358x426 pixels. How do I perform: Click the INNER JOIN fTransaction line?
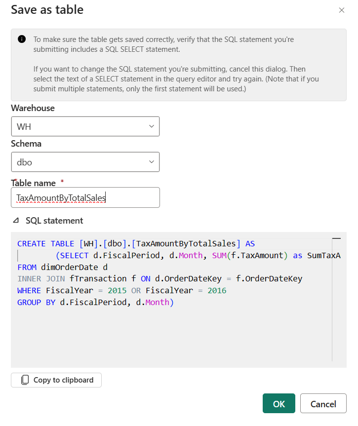(x=159, y=279)
